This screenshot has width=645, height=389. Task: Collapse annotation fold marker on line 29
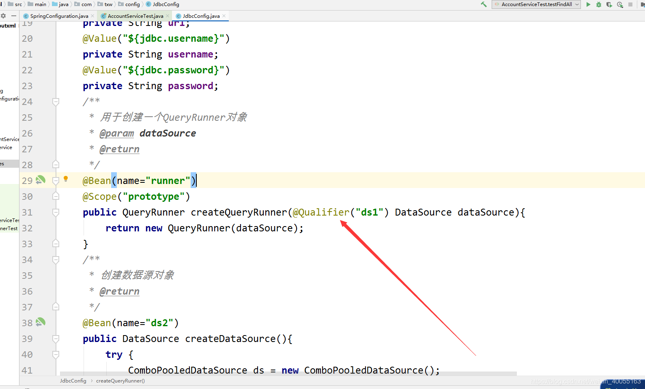pyautogui.click(x=56, y=180)
